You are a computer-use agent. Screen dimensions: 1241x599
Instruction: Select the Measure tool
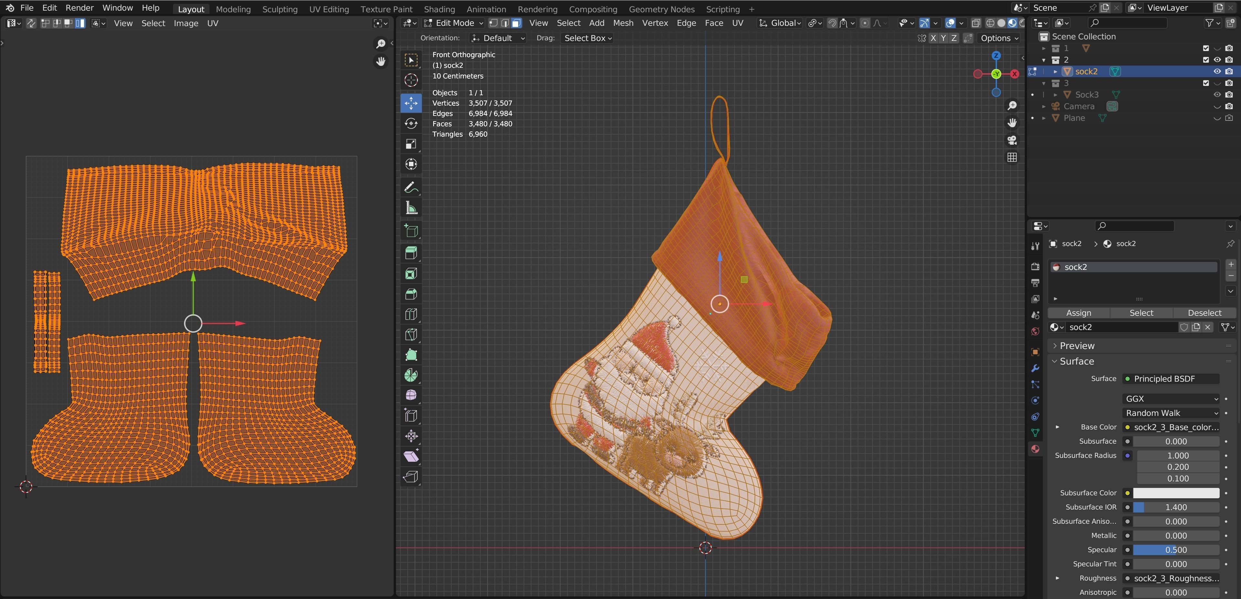click(411, 208)
